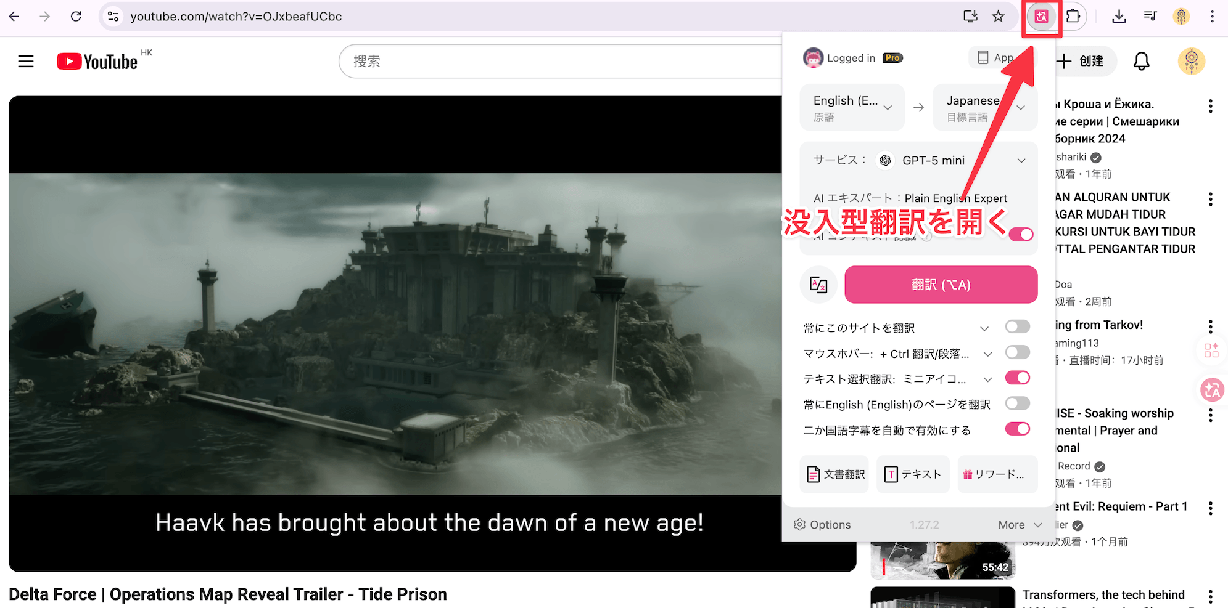The image size is (1228, 608).
Task: Enable the 常にこのサイトを翻訳 toggle
Action: [x=1017, y=326]
